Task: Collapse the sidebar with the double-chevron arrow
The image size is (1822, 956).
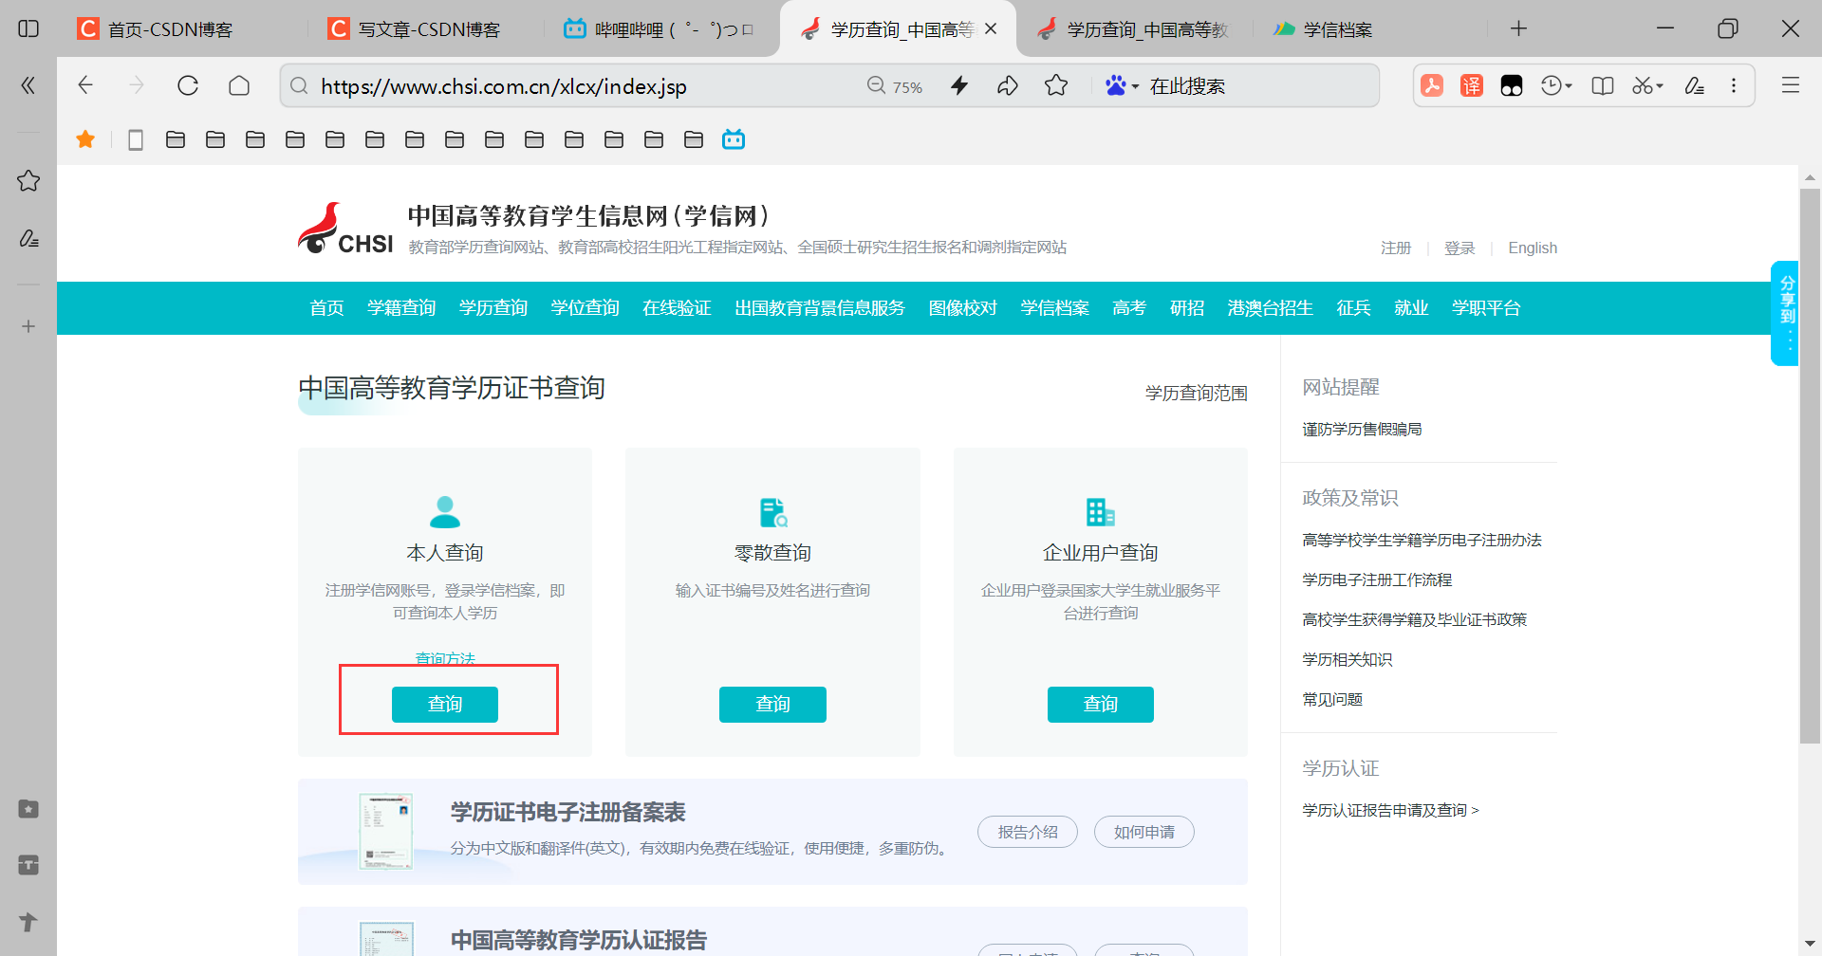Action: pyautogui.click(x=28, y=85)
